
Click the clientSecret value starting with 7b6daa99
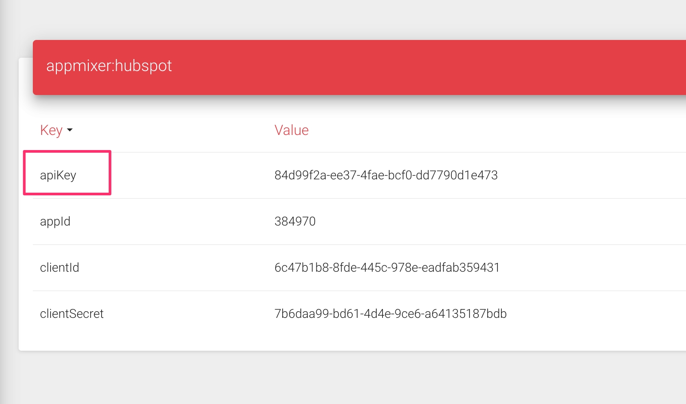(x=390, y=314)
